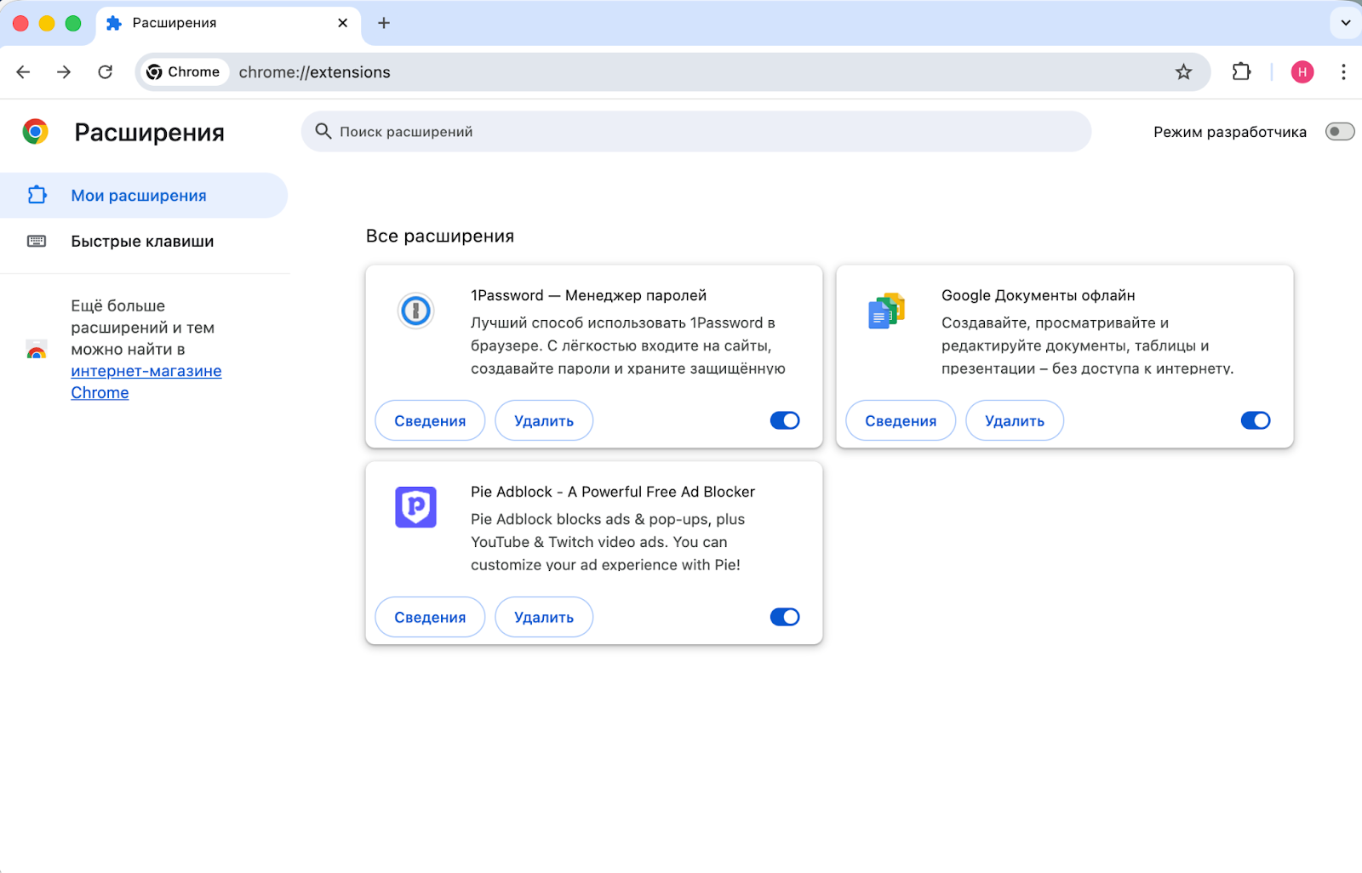Open Сведения for 1Password
The image size is (1362, 873).
click(x=430, y=420)
